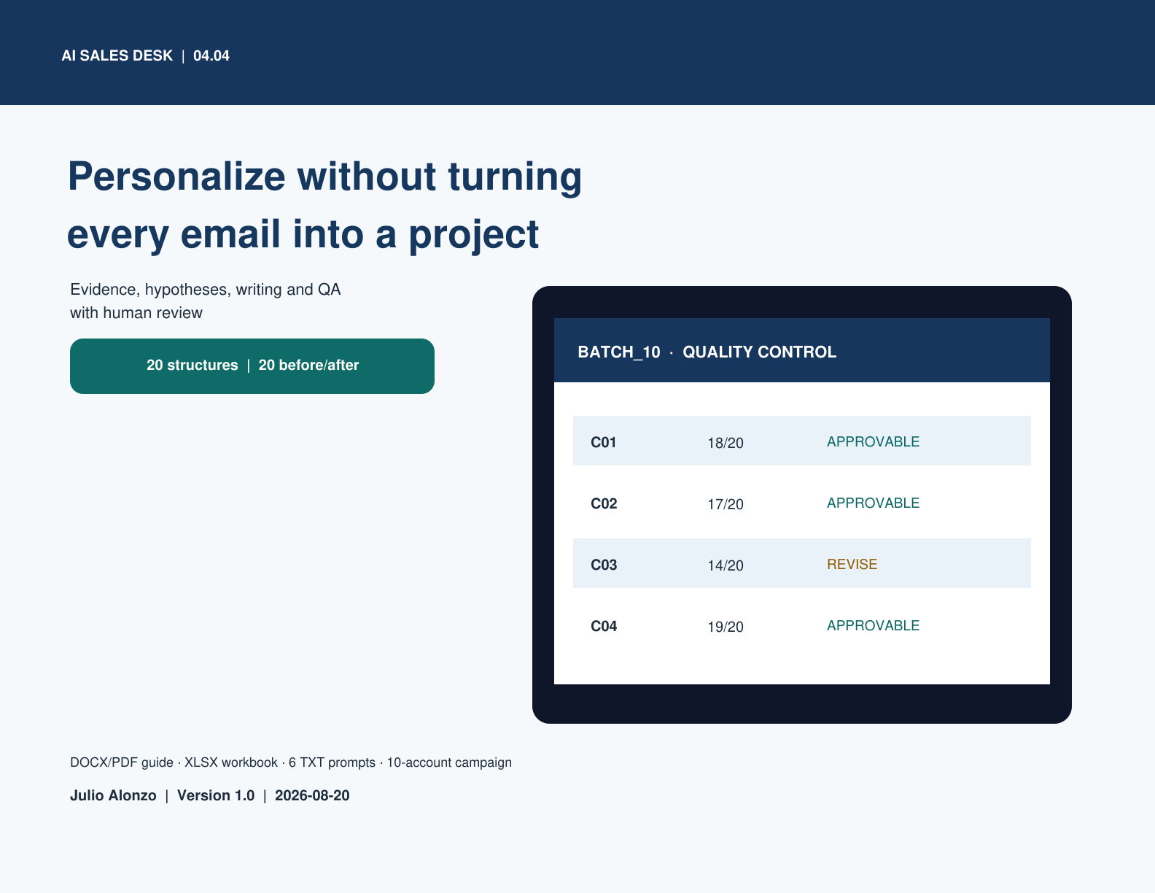Click the '20 structures | 20 before/after' teal button

(252, 366)
